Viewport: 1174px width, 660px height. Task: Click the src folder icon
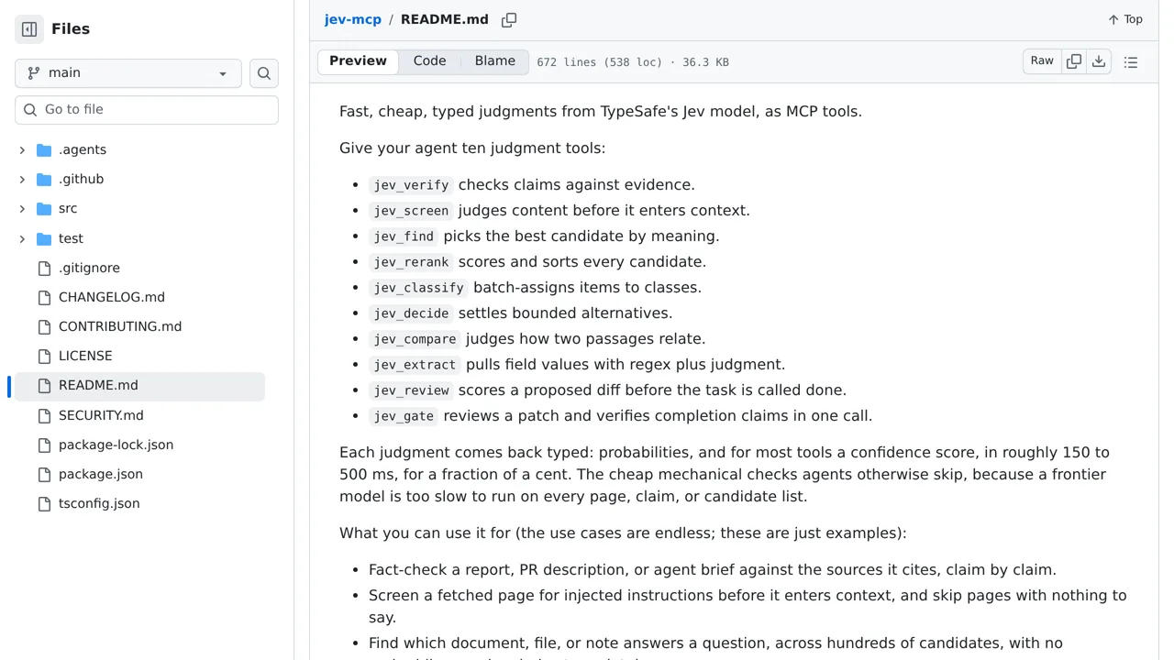pos(44,209)
